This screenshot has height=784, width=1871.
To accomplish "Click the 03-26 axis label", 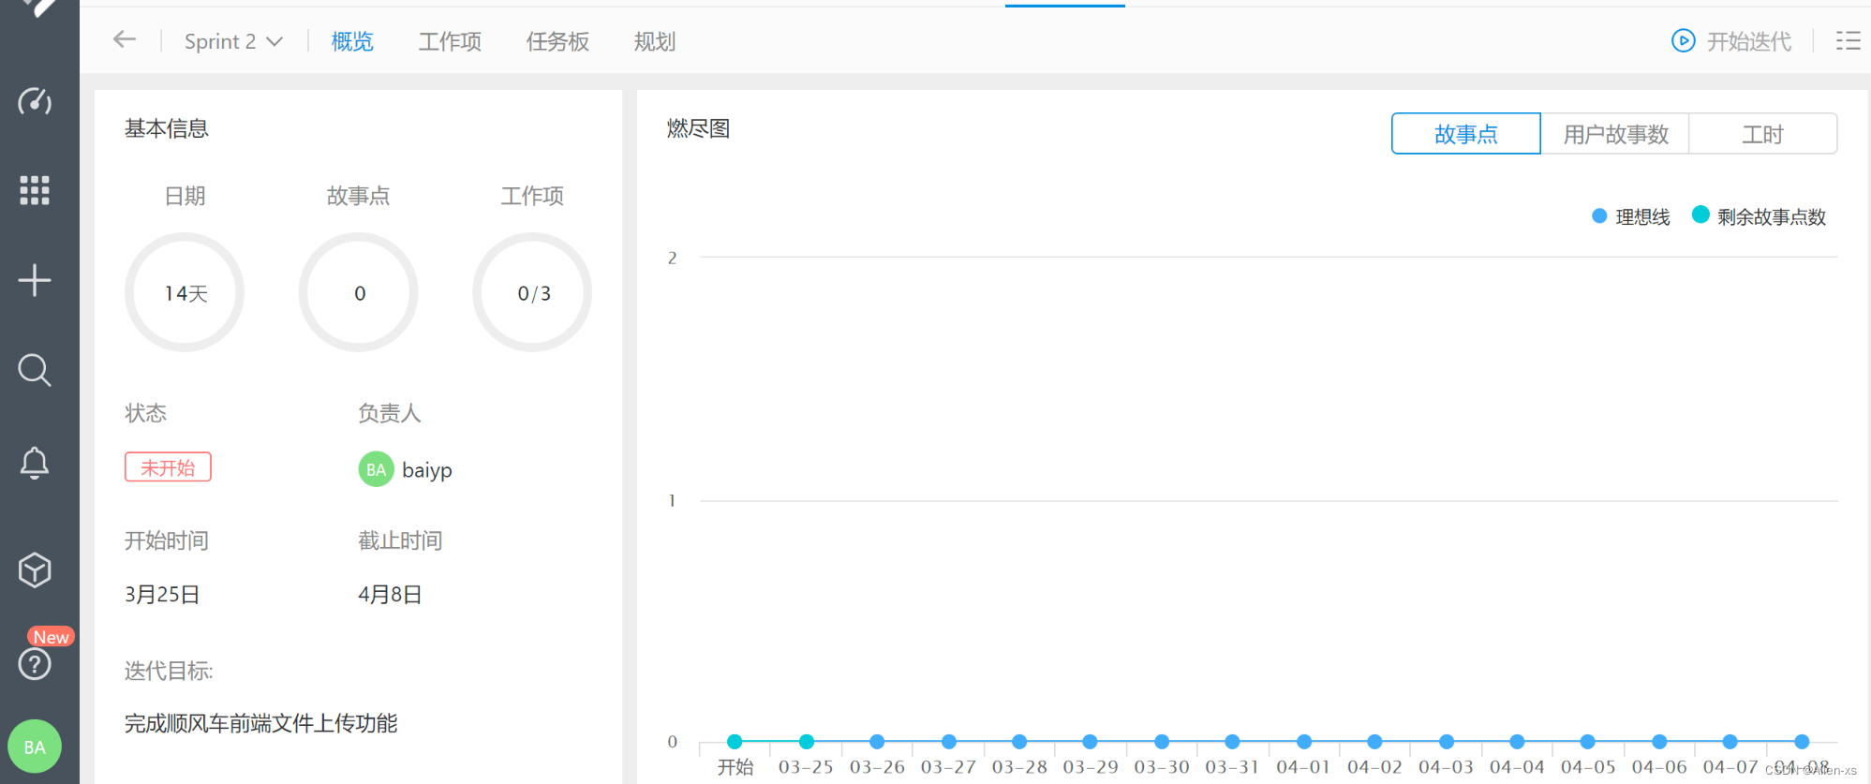I will tap(877, 767).
